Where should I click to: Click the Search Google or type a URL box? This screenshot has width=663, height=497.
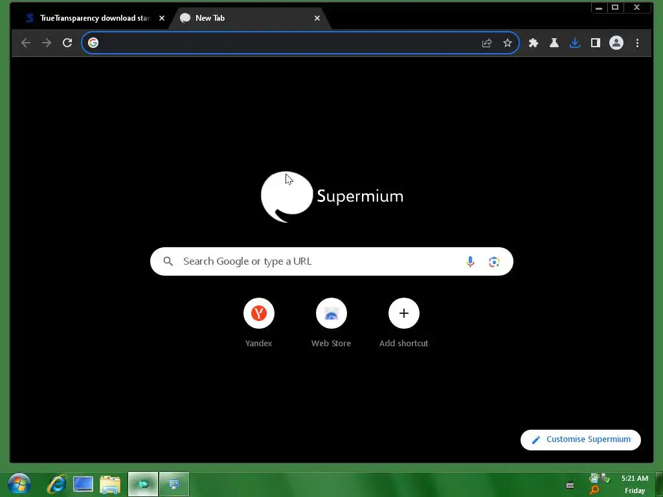[331, 261]
